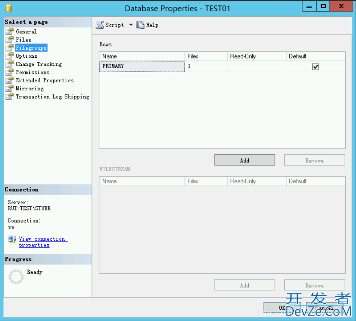356x321 pixels.
Task: Select the Filegroups page
Action: click(31, 48)
